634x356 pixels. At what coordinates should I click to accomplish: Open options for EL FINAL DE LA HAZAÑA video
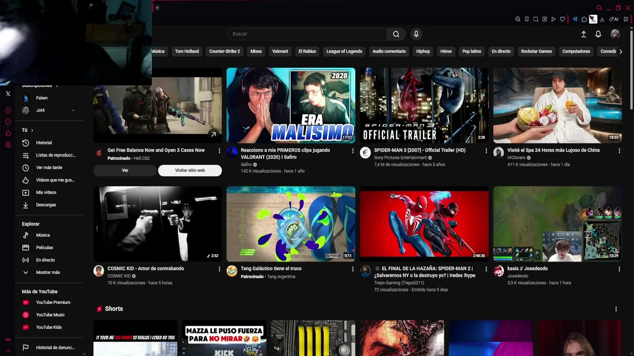point(486,269)
